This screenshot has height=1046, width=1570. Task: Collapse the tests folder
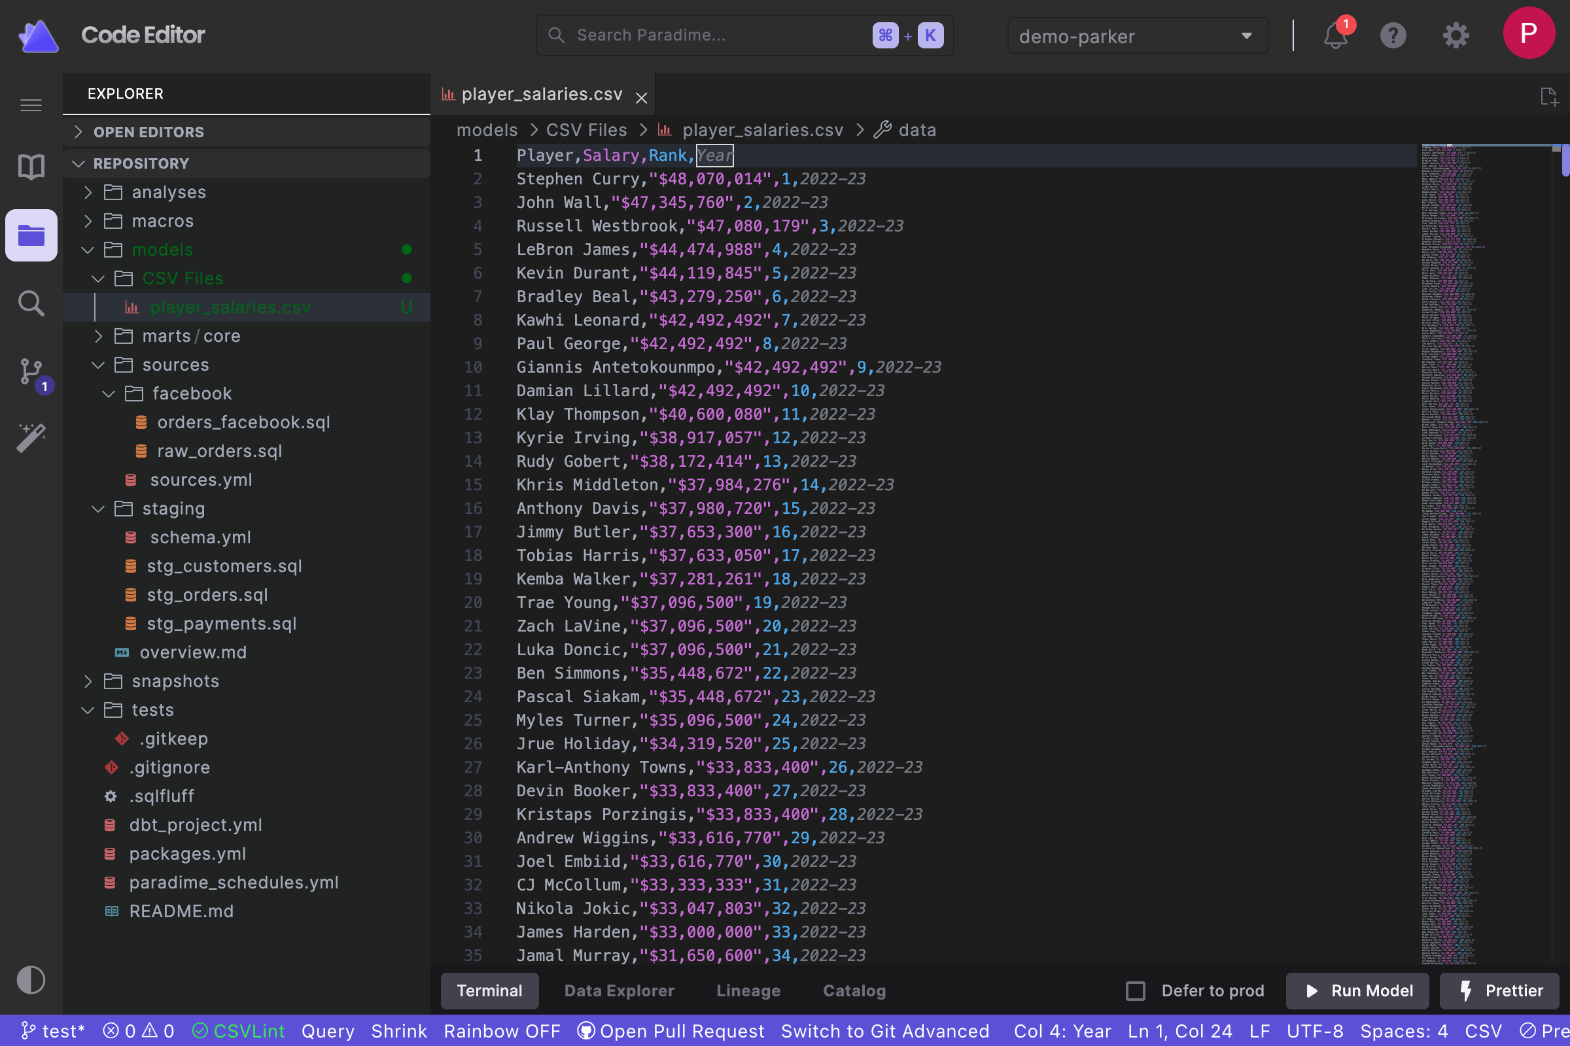247,709
